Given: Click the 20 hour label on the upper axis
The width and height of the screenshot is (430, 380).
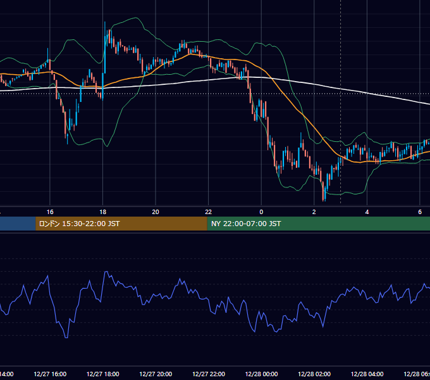Looking at the screenshot, I should point(156,212).
